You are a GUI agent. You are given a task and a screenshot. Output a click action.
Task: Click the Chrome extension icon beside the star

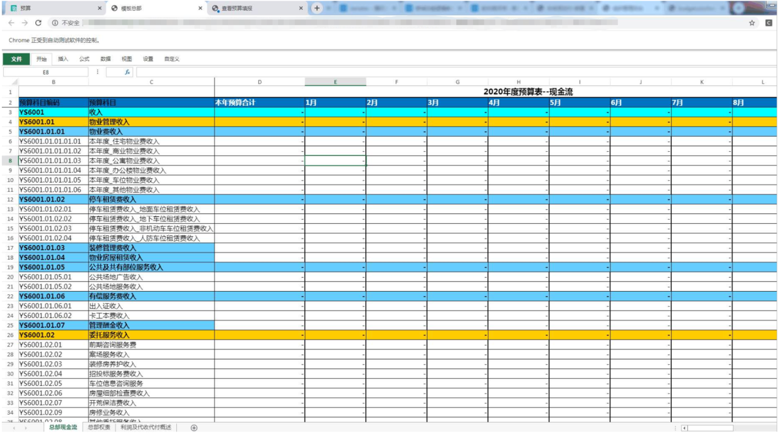coord(769,23)
